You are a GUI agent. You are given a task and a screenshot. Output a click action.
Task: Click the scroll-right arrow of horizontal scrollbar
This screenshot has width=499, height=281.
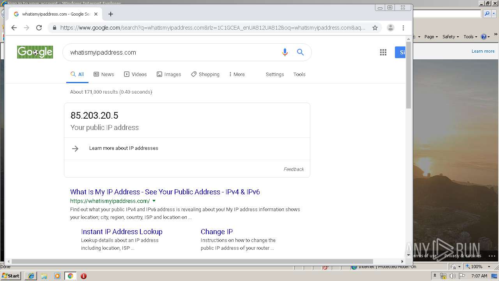pos(403,261)
